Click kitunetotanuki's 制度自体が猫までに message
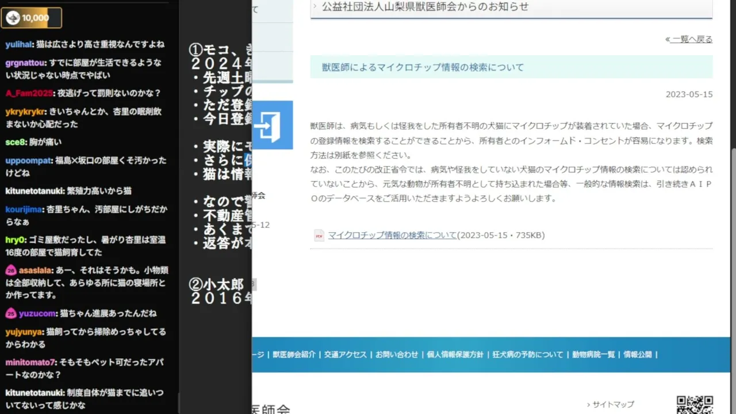 pos(85,398)
